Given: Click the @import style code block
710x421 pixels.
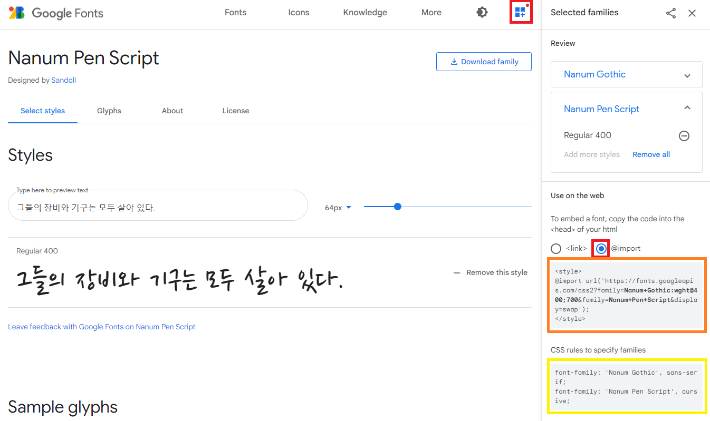Looking at the screenshot, I should click(627, 295).
